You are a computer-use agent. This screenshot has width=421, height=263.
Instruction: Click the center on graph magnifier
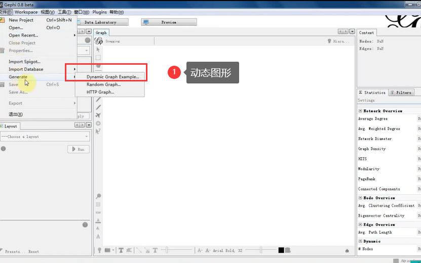[98, 196]
